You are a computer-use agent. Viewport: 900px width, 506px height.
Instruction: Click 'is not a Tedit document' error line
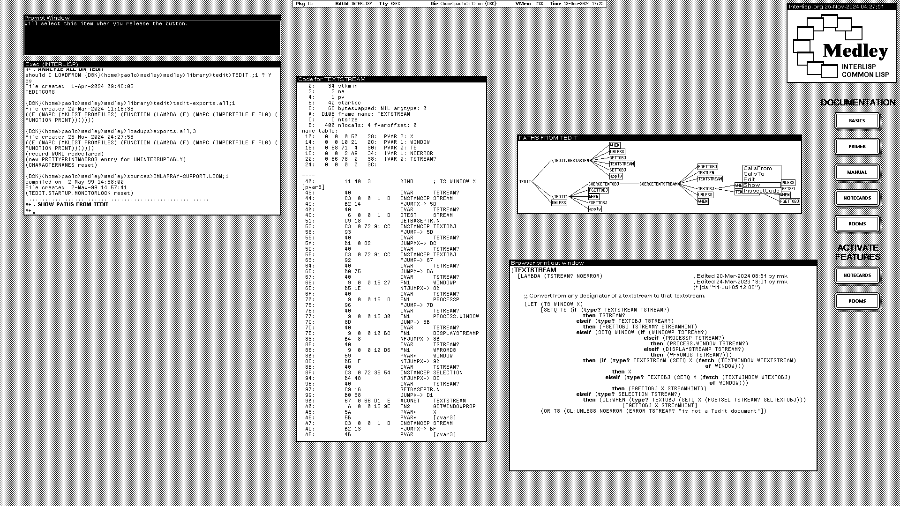(x=654, y=411)
